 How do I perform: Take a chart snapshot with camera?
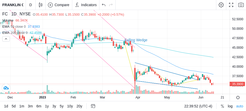241,5
